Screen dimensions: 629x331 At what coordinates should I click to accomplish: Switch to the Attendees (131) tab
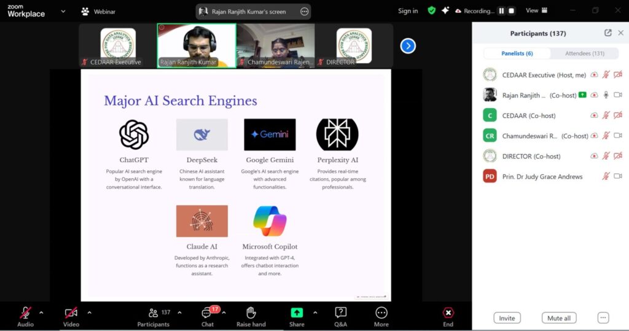[x=585, y=53]
